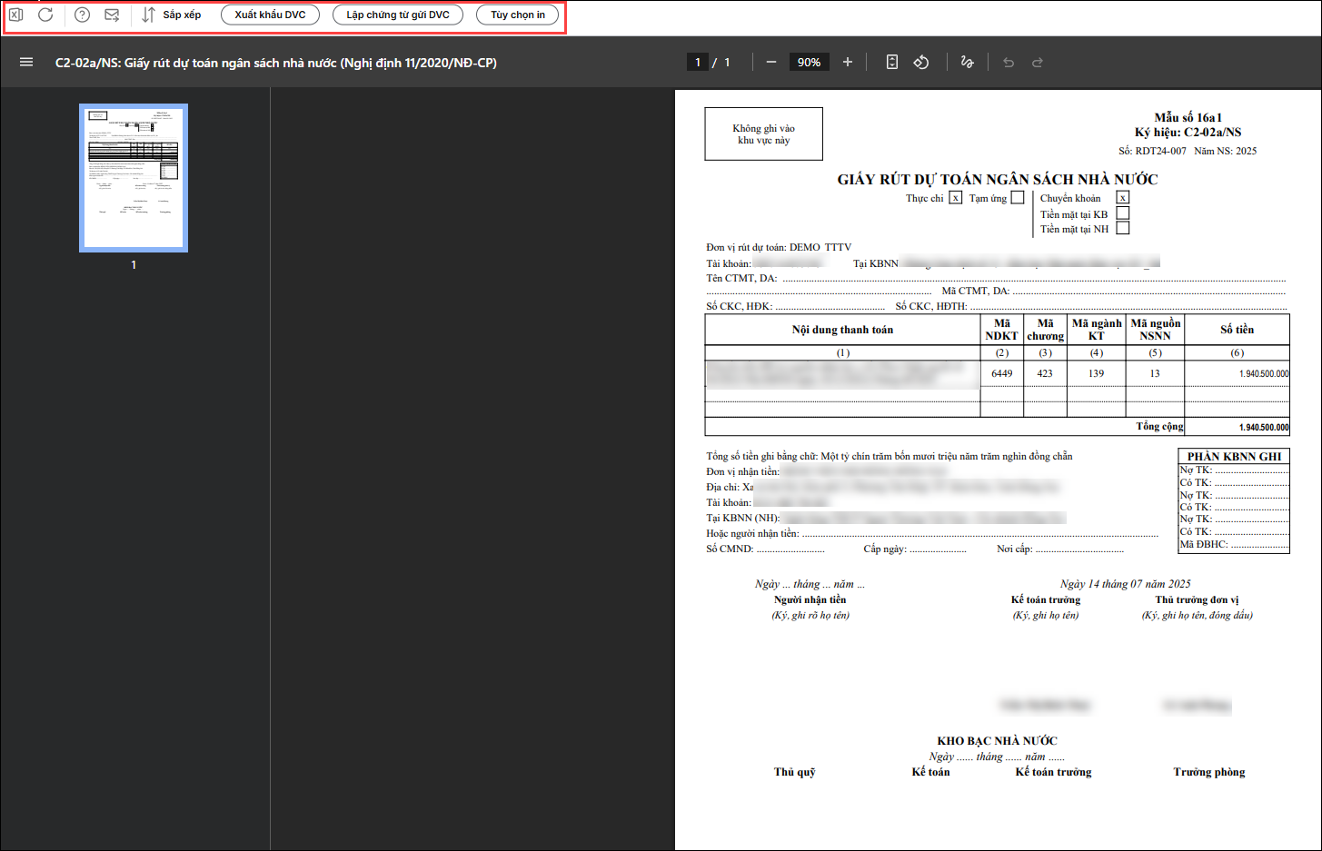
Task: Check the Tạm ứng checkbox
Action: 1018,197
